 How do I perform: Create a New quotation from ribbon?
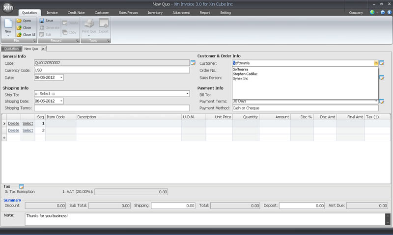8,26
